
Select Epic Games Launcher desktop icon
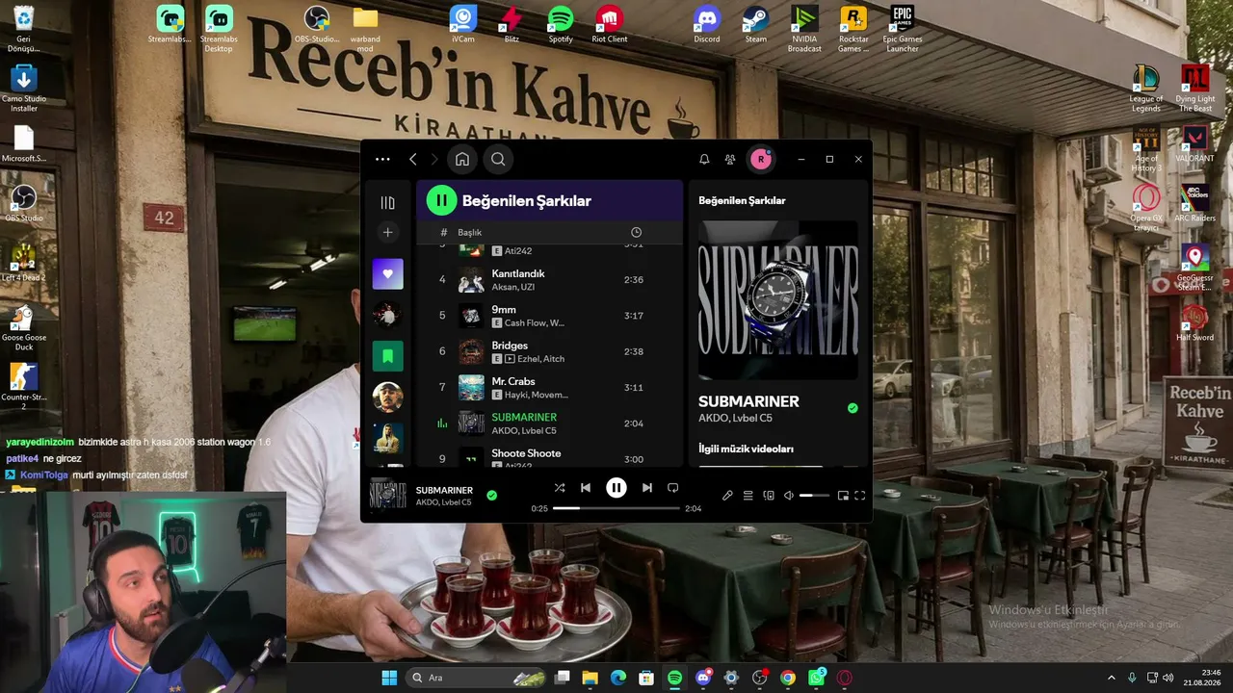[903, 29]
